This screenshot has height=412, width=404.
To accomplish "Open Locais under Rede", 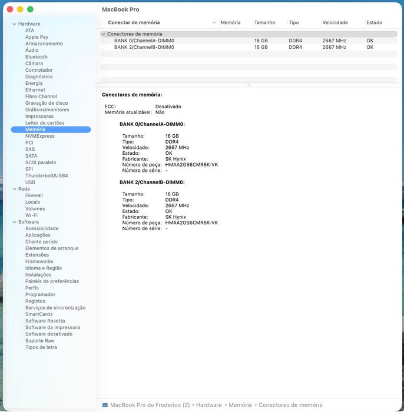I will tap(32, 202).
